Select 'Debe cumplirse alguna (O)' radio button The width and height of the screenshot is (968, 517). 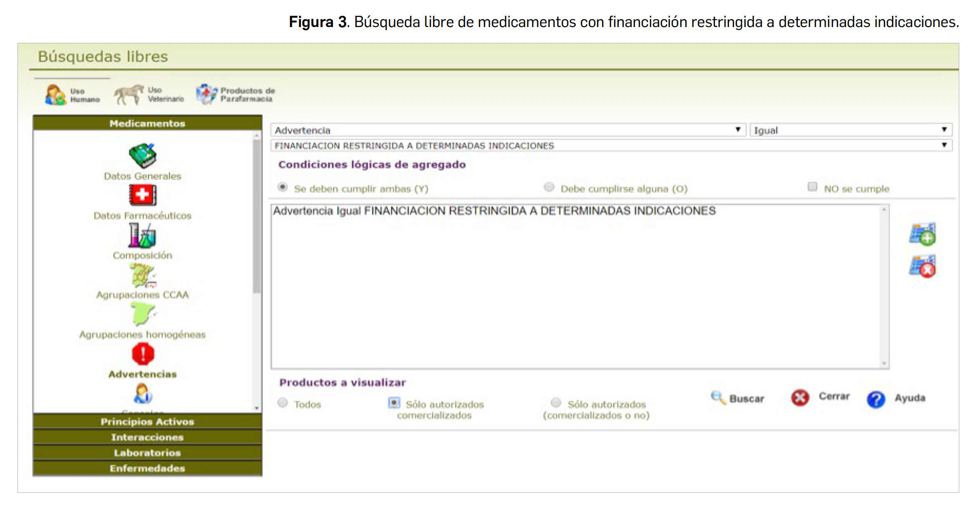549,187
